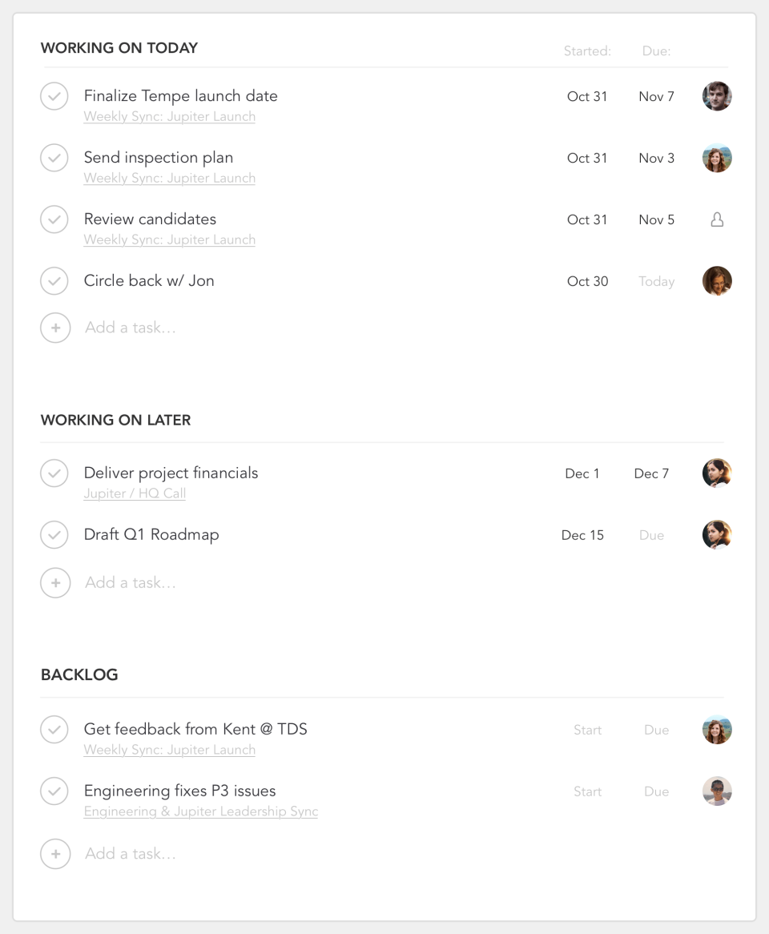The height and width of the screenshot is (934, 769).
Task: Set start date for Get feedback from Kent
Action: 587,730
